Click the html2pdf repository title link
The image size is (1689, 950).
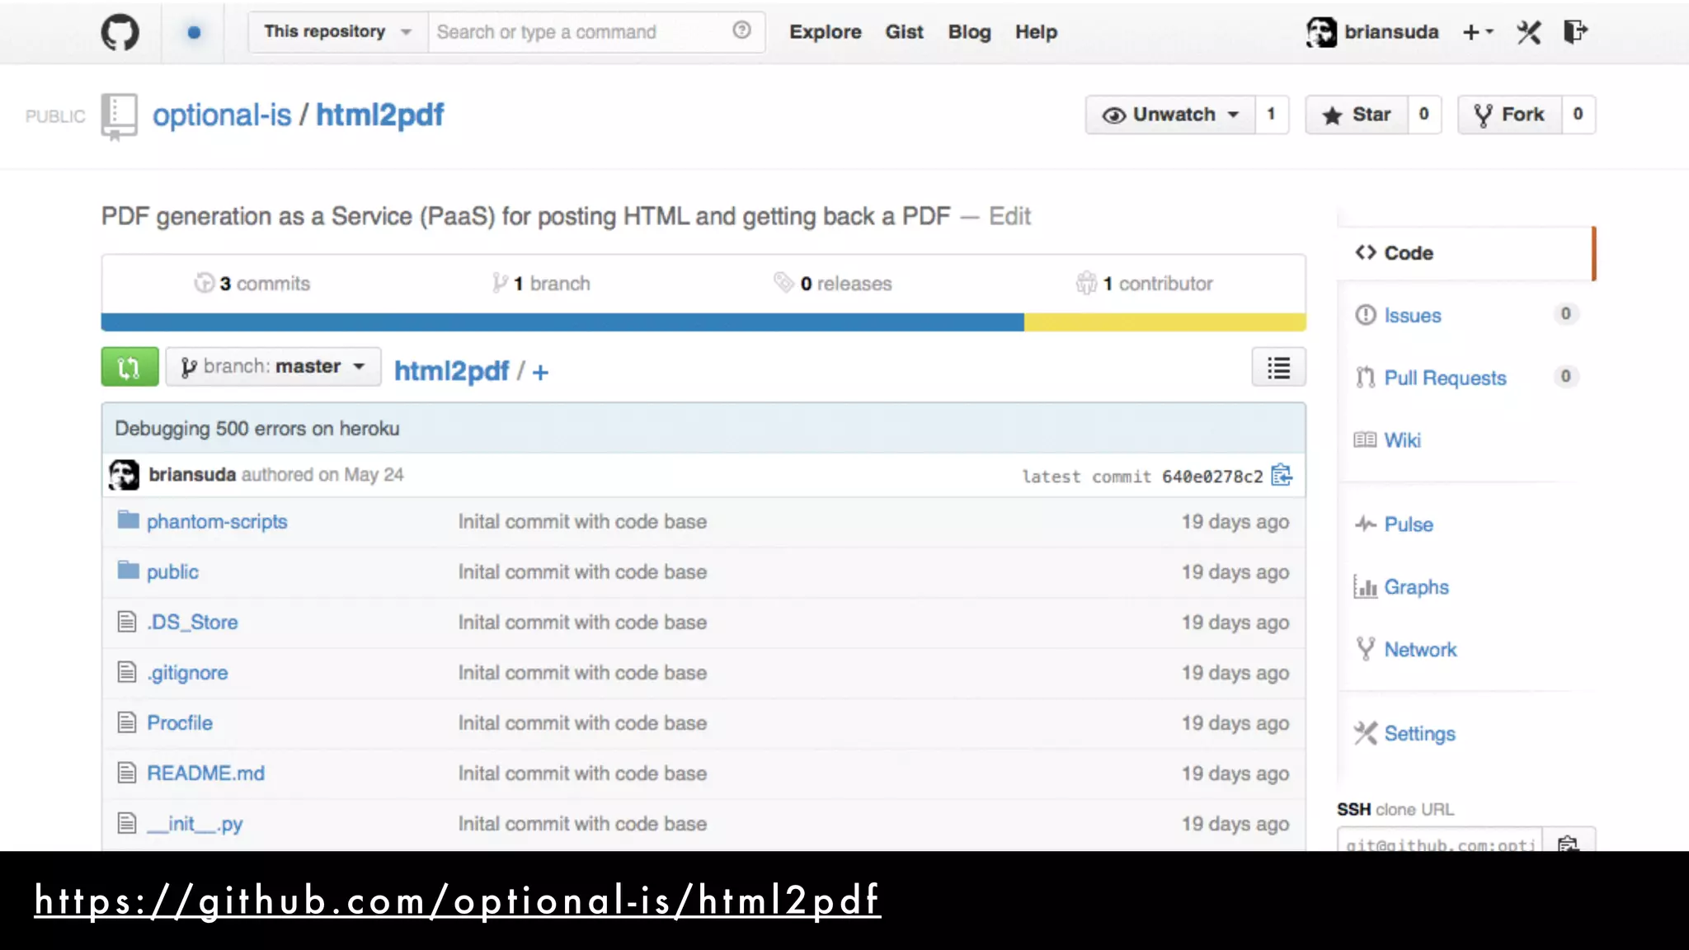[379, 115]
